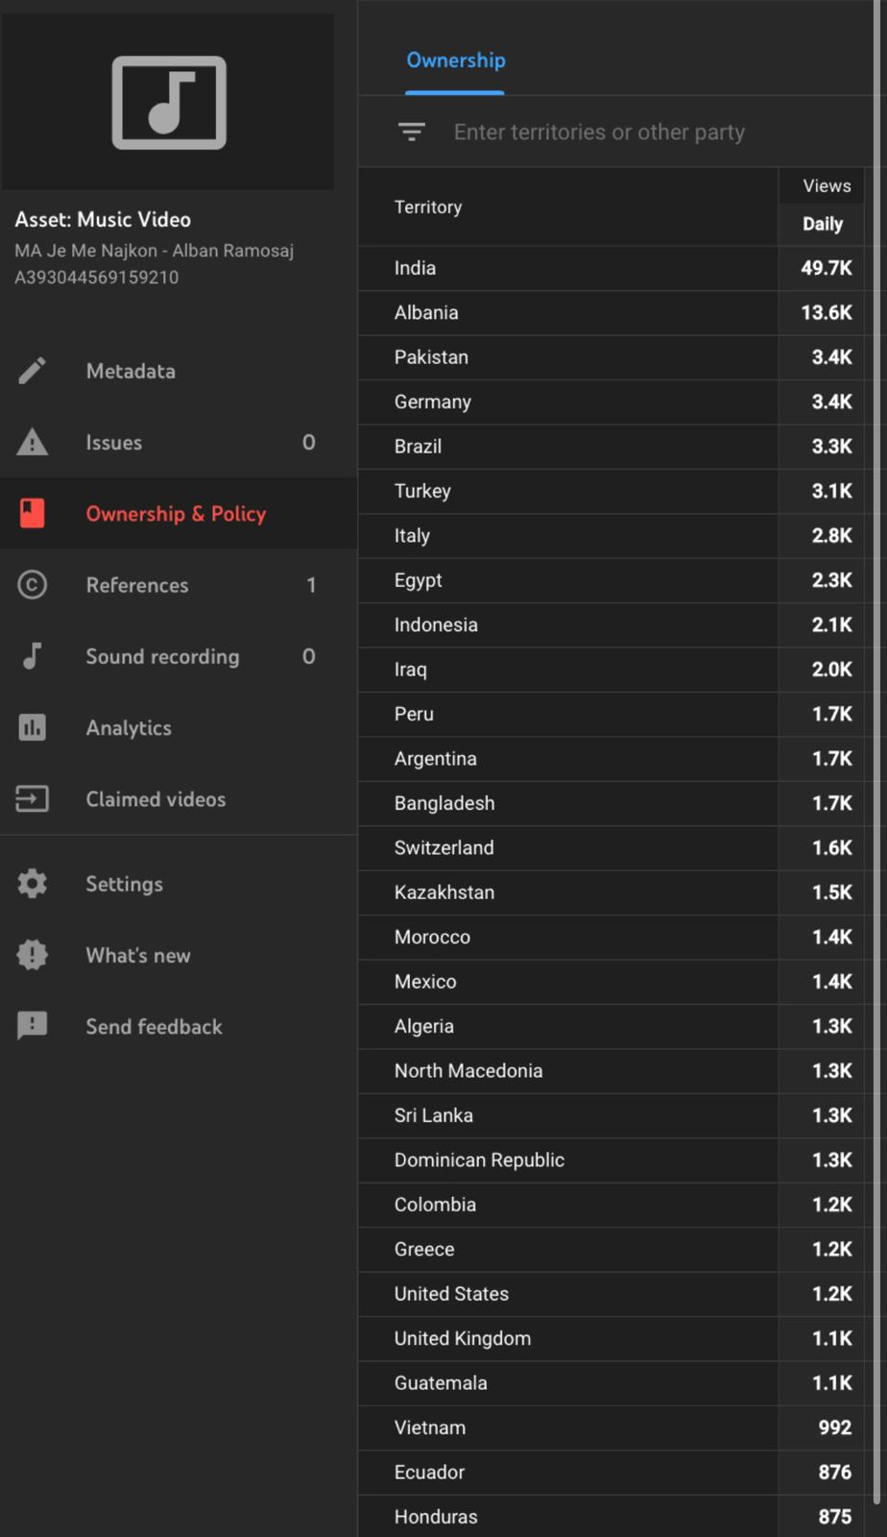Viewport: 887px width, 1537px height.
Task: Select the India territory row
Action: click(415, 268)
